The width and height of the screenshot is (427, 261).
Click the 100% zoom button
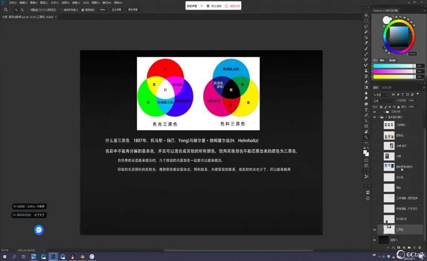click(x=103, y=10)
